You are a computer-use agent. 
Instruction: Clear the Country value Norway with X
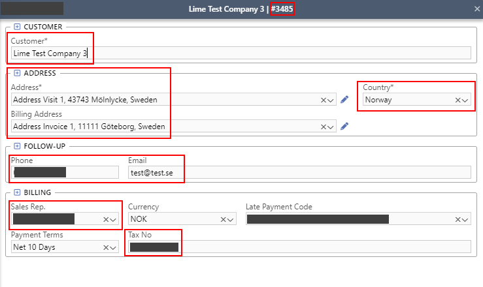coord(458,100)
